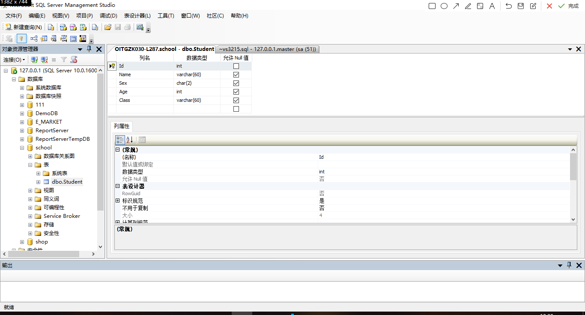Expand the DemoDB database node

22,113
